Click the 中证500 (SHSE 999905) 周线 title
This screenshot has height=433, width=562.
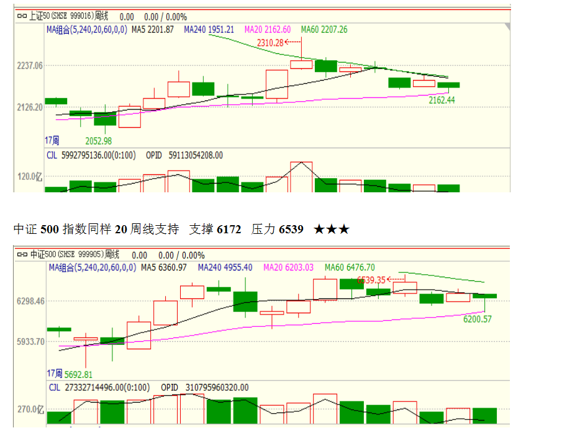pos(74,254)
